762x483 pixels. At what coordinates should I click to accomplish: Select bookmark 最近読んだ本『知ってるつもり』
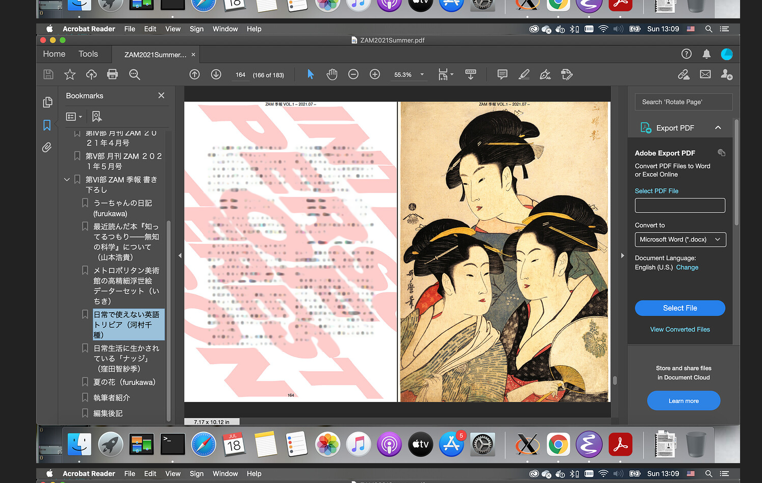pos(126,242)
